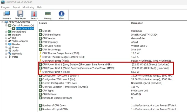
Task: Click the Microcode Update Revision icon
Action: 41,98
